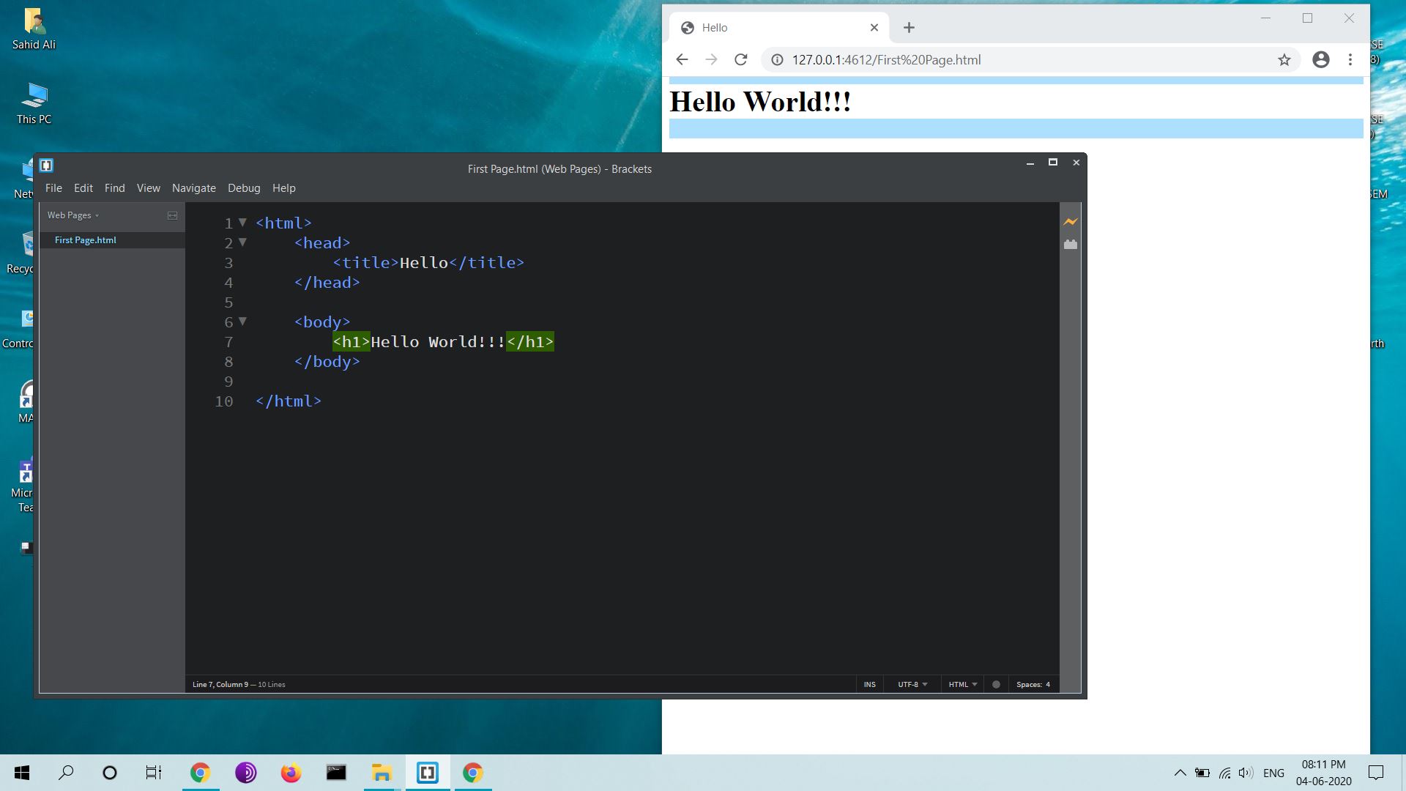Open the HTML language mode dropdown
Screen dimensions: 1406x791
click(x=961, y=684)
